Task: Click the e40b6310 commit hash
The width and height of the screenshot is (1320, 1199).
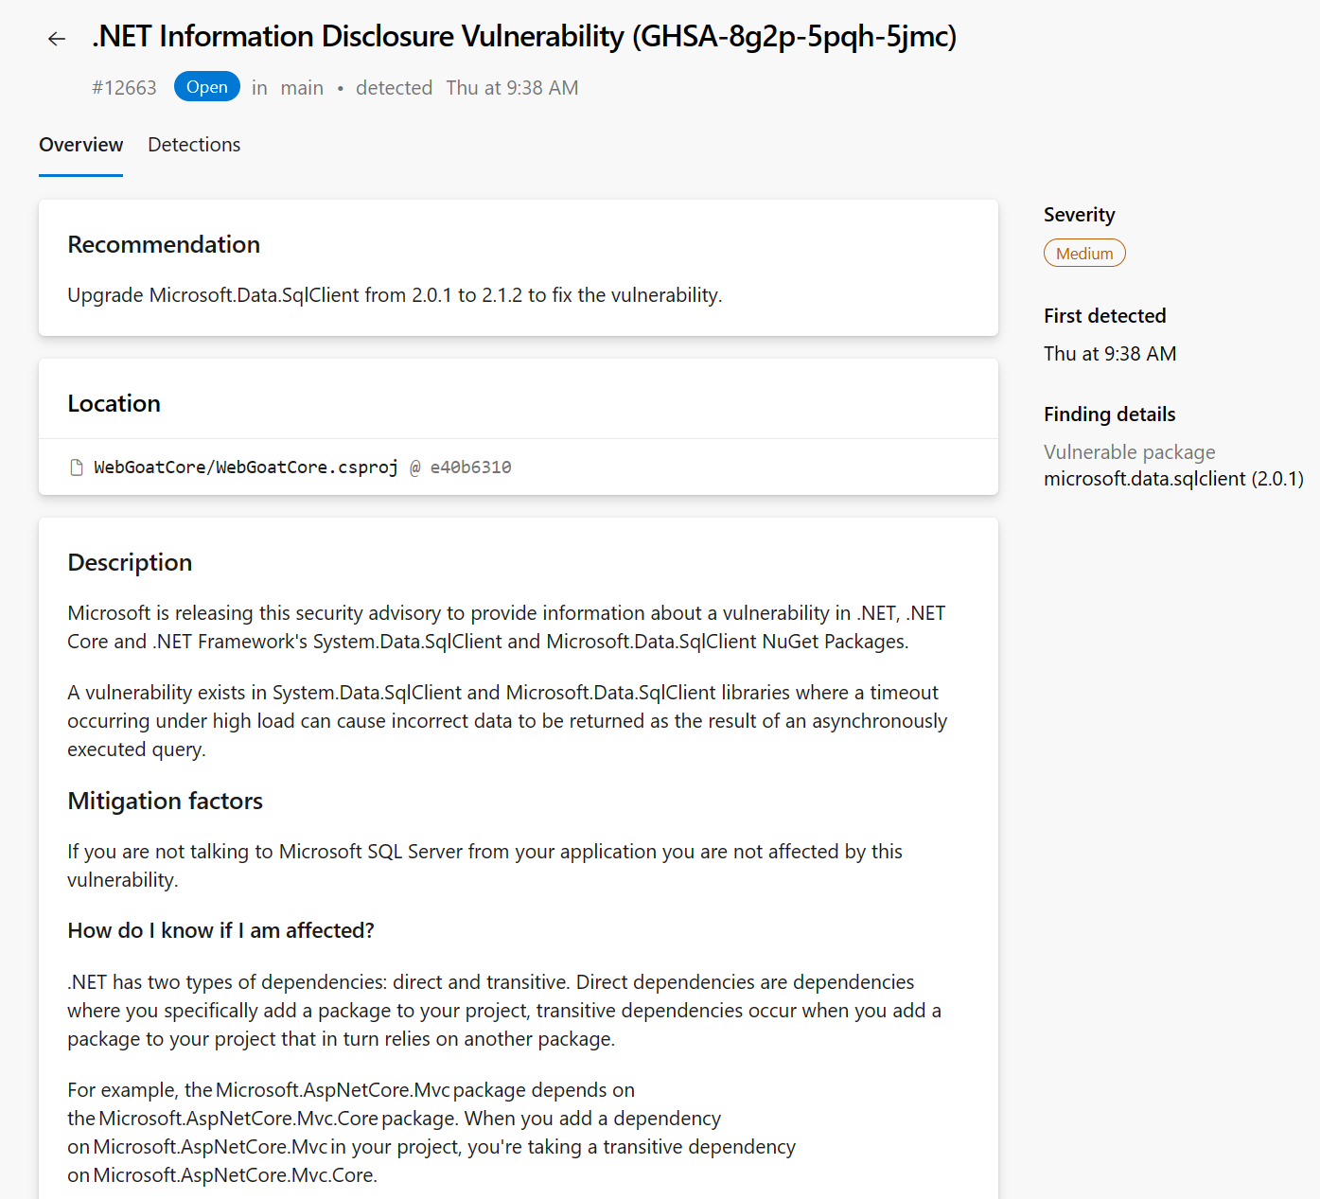Action: pyautogui.click(x=471, y=467)
